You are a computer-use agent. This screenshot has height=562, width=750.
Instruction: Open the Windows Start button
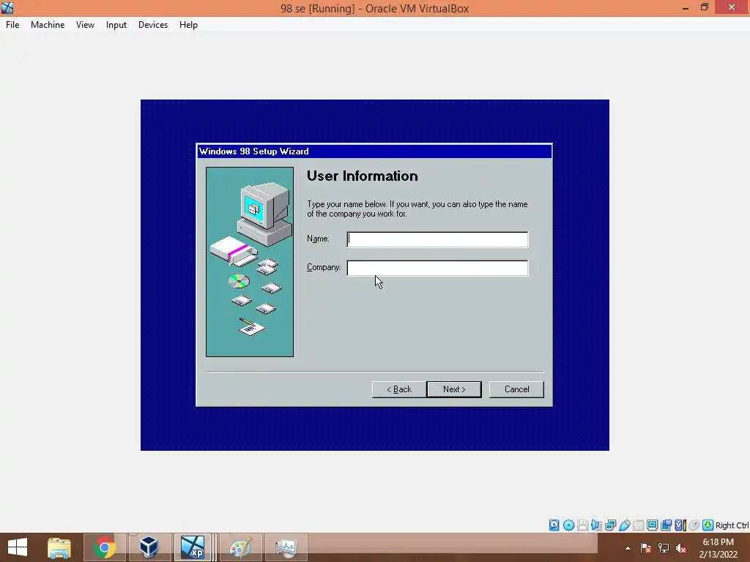[18, 547]
